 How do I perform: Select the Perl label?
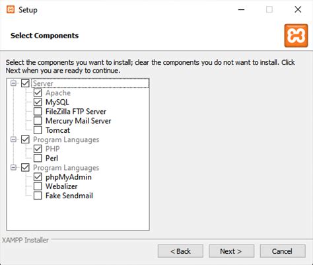tap(52, 158)
